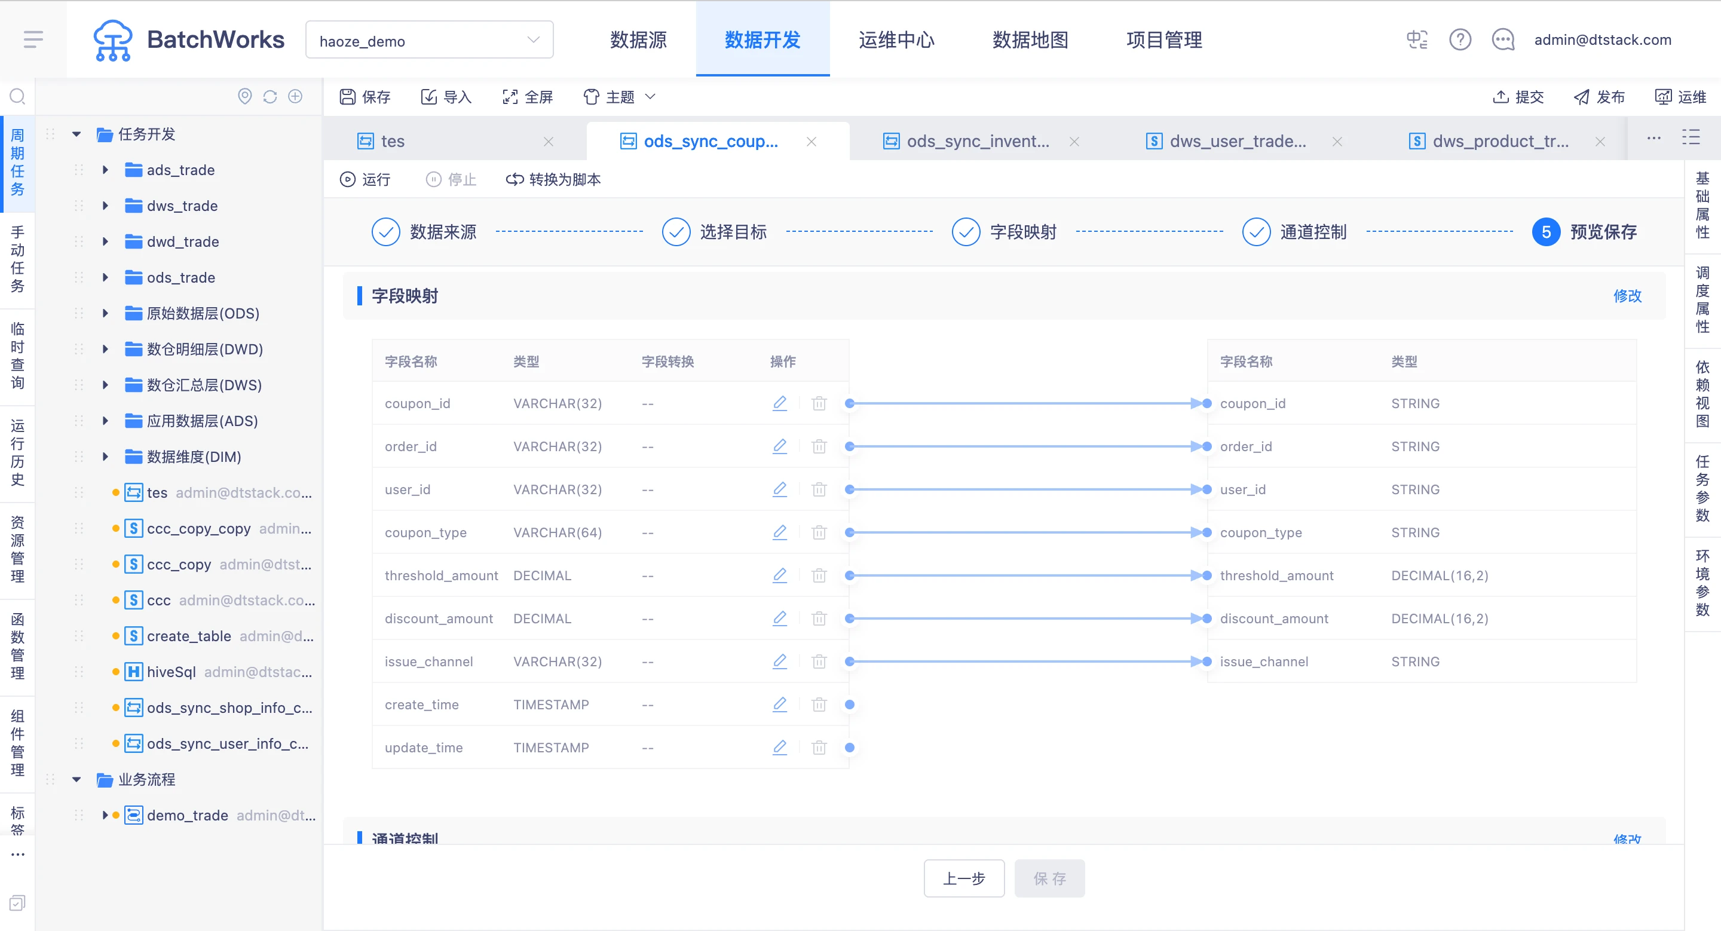The image size is (1721, 931).
Task: Close the ods_sync_coup... tab
Action: point(811,142)
